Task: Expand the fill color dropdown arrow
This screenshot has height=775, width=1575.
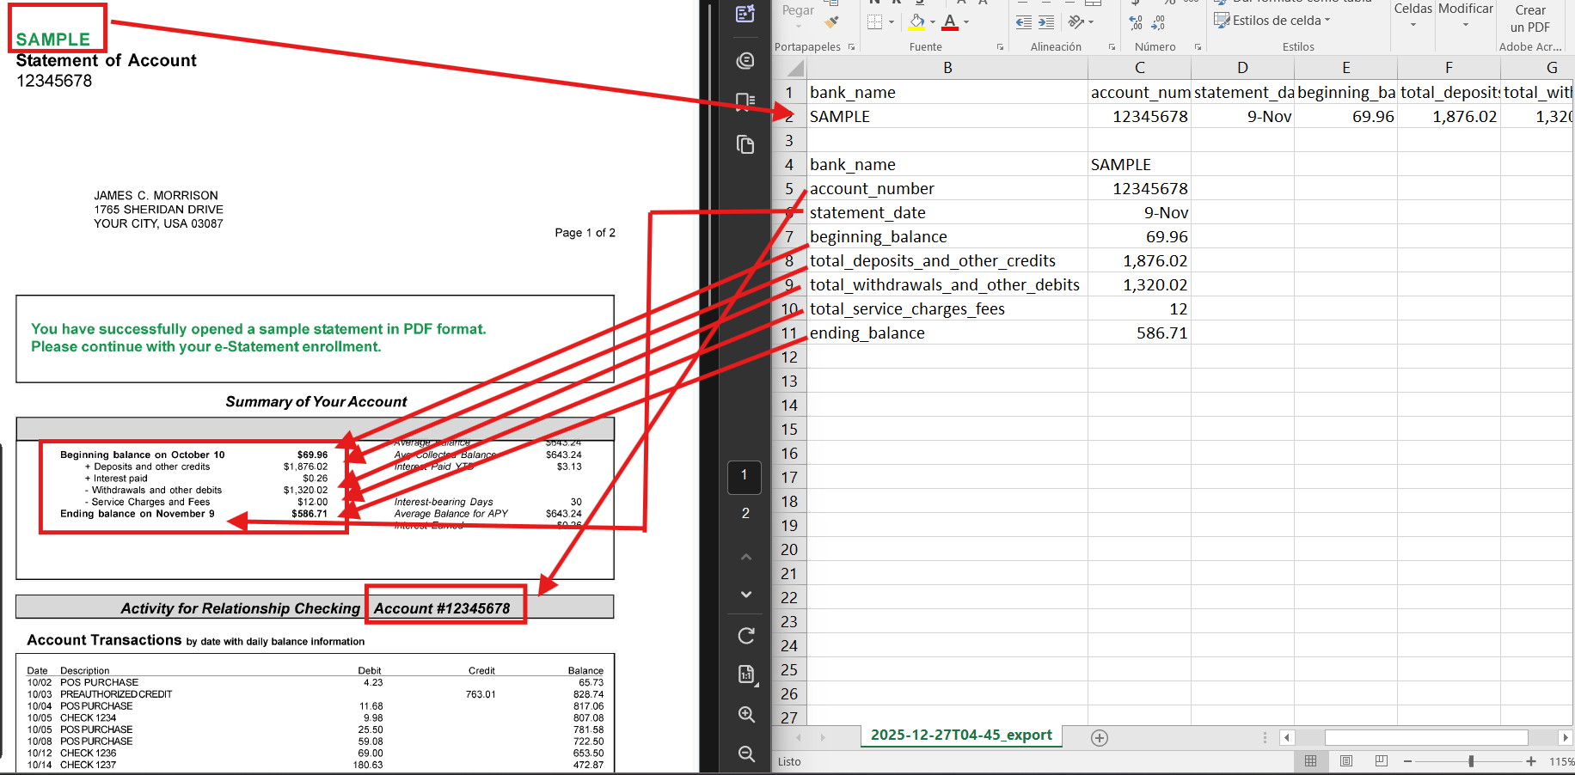Action: (x=933, y=22)
